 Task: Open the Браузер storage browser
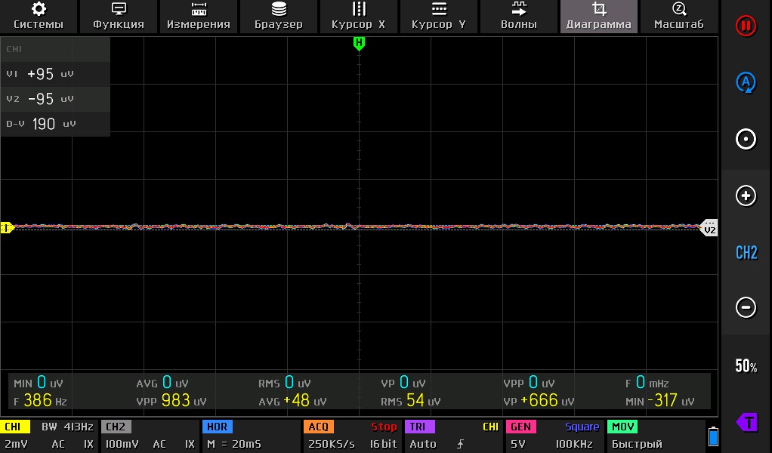[x=279, y=16]
